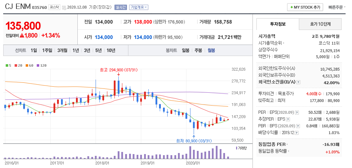352x168 pixels.
Task: Click the 322,626 price axis label
Action: click(x=238, y=69)
